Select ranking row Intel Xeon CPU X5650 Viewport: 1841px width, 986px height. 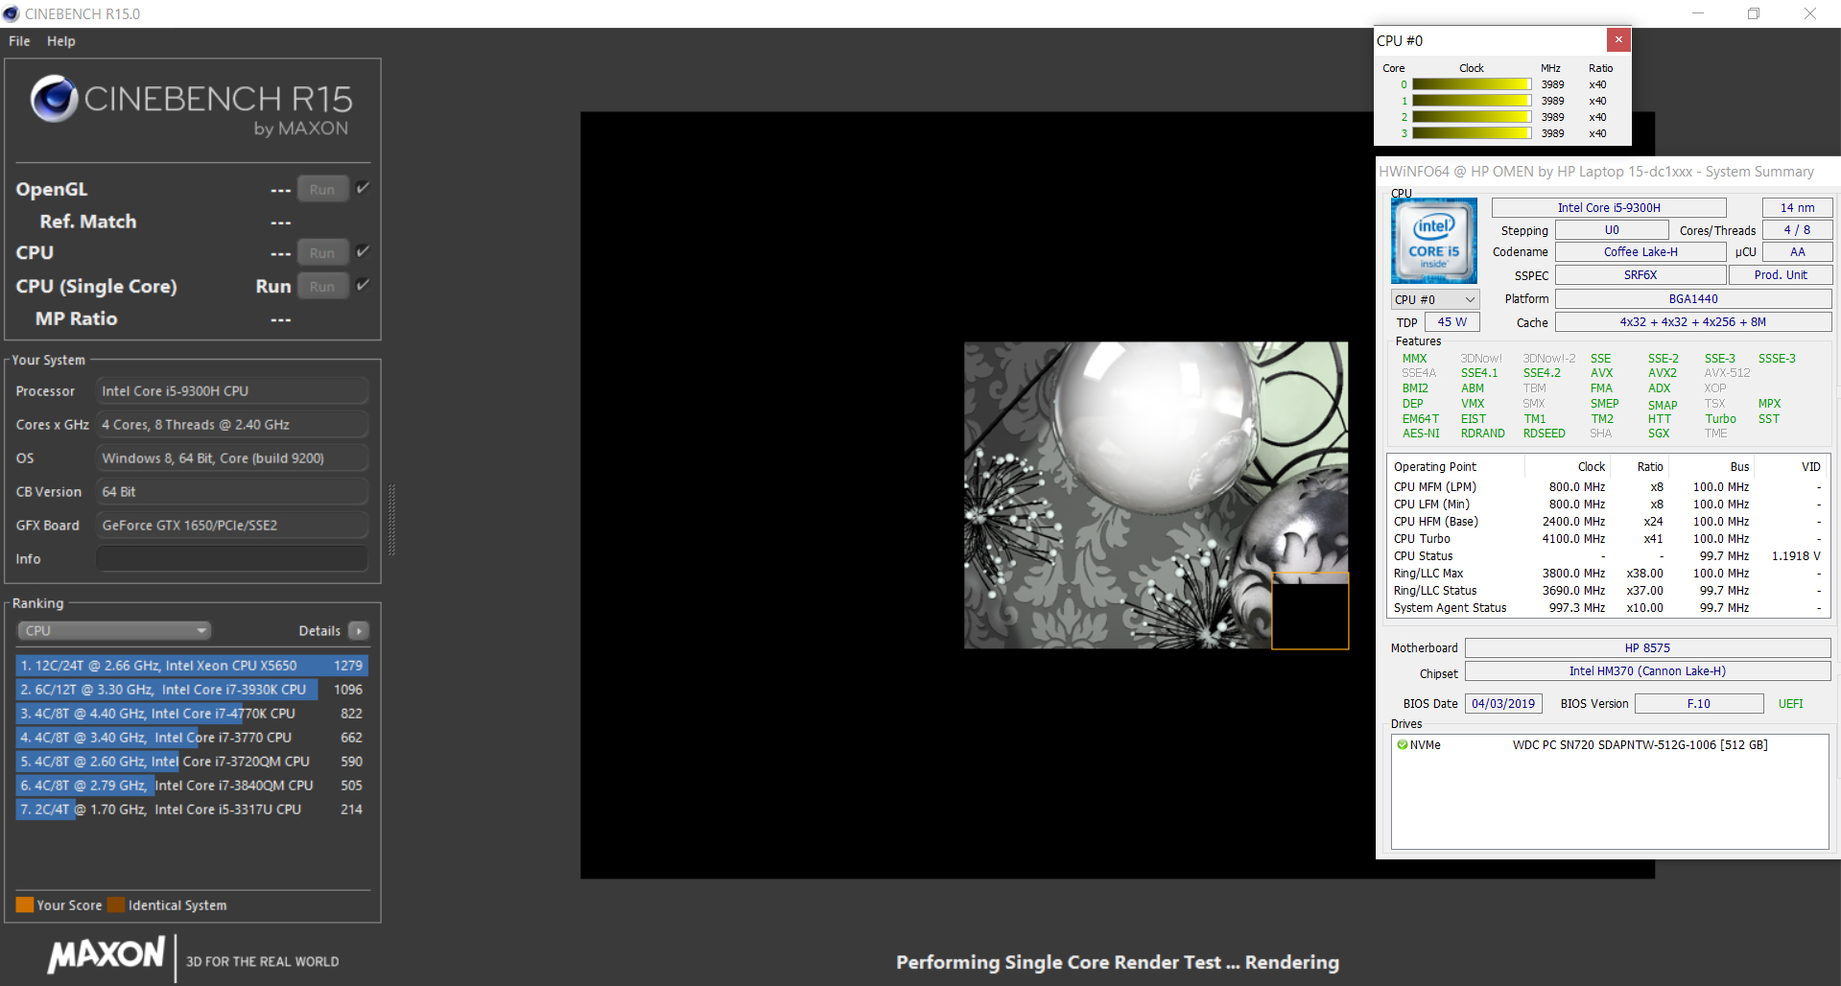pyautogui.click(x=192, y=666)
